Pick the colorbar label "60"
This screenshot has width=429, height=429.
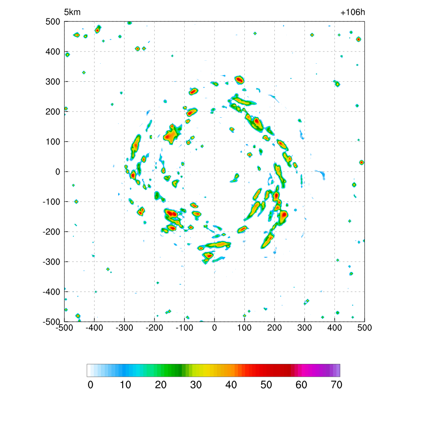[x=301, y=385]
